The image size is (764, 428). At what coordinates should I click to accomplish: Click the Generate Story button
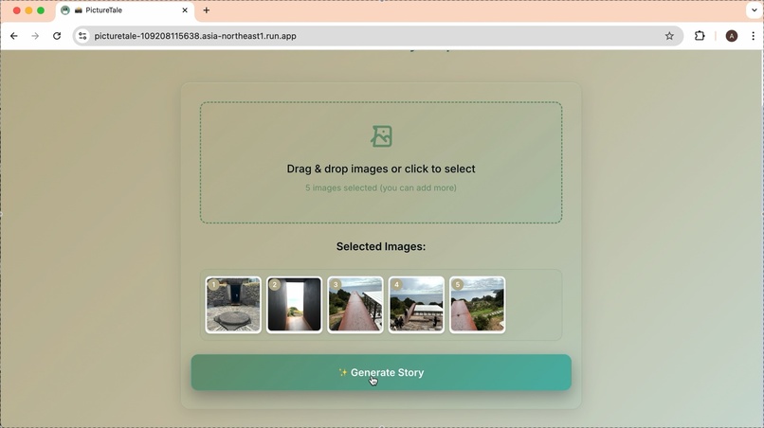click(381, 372)
